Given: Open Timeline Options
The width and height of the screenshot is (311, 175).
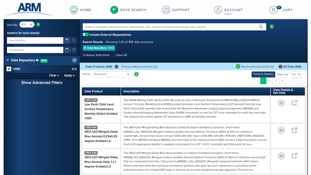Looking at the screenshot, I should (263, 74).
